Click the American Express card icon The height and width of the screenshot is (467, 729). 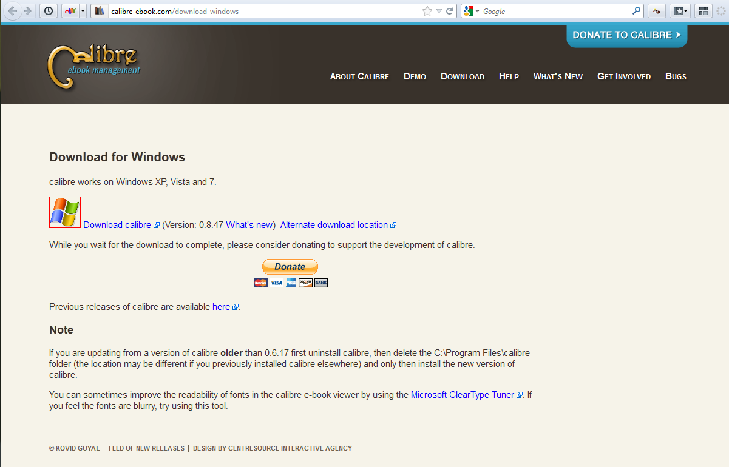(291, 283)
